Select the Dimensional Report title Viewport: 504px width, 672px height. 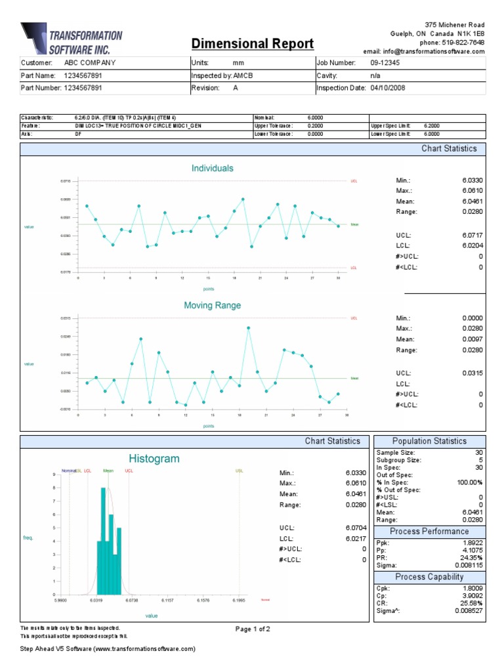[x=252, y=44]
